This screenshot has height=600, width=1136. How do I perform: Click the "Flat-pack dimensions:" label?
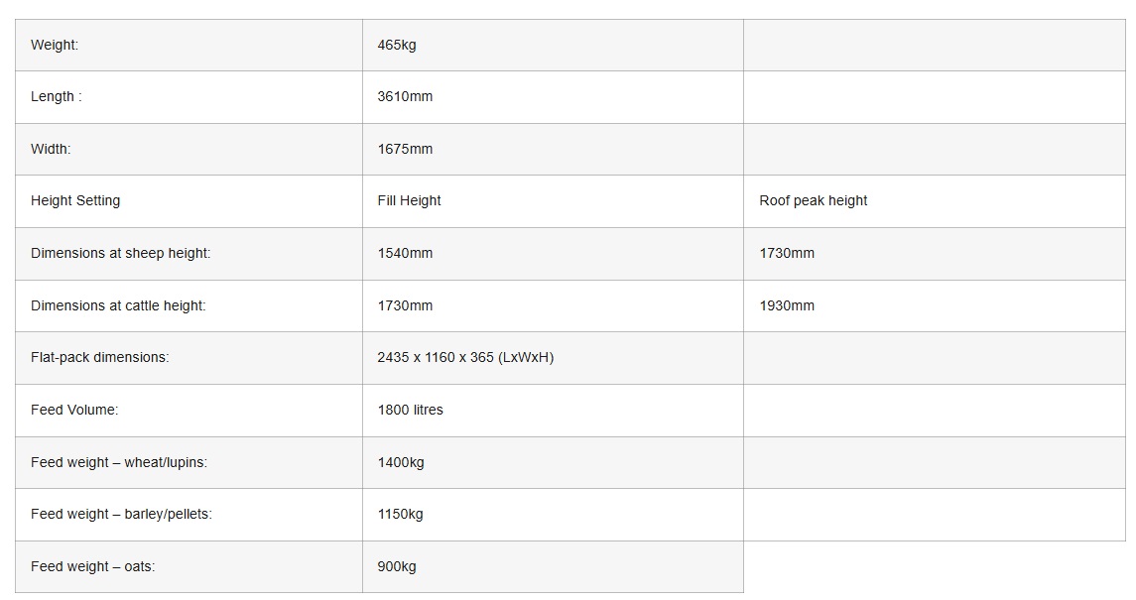99,357
